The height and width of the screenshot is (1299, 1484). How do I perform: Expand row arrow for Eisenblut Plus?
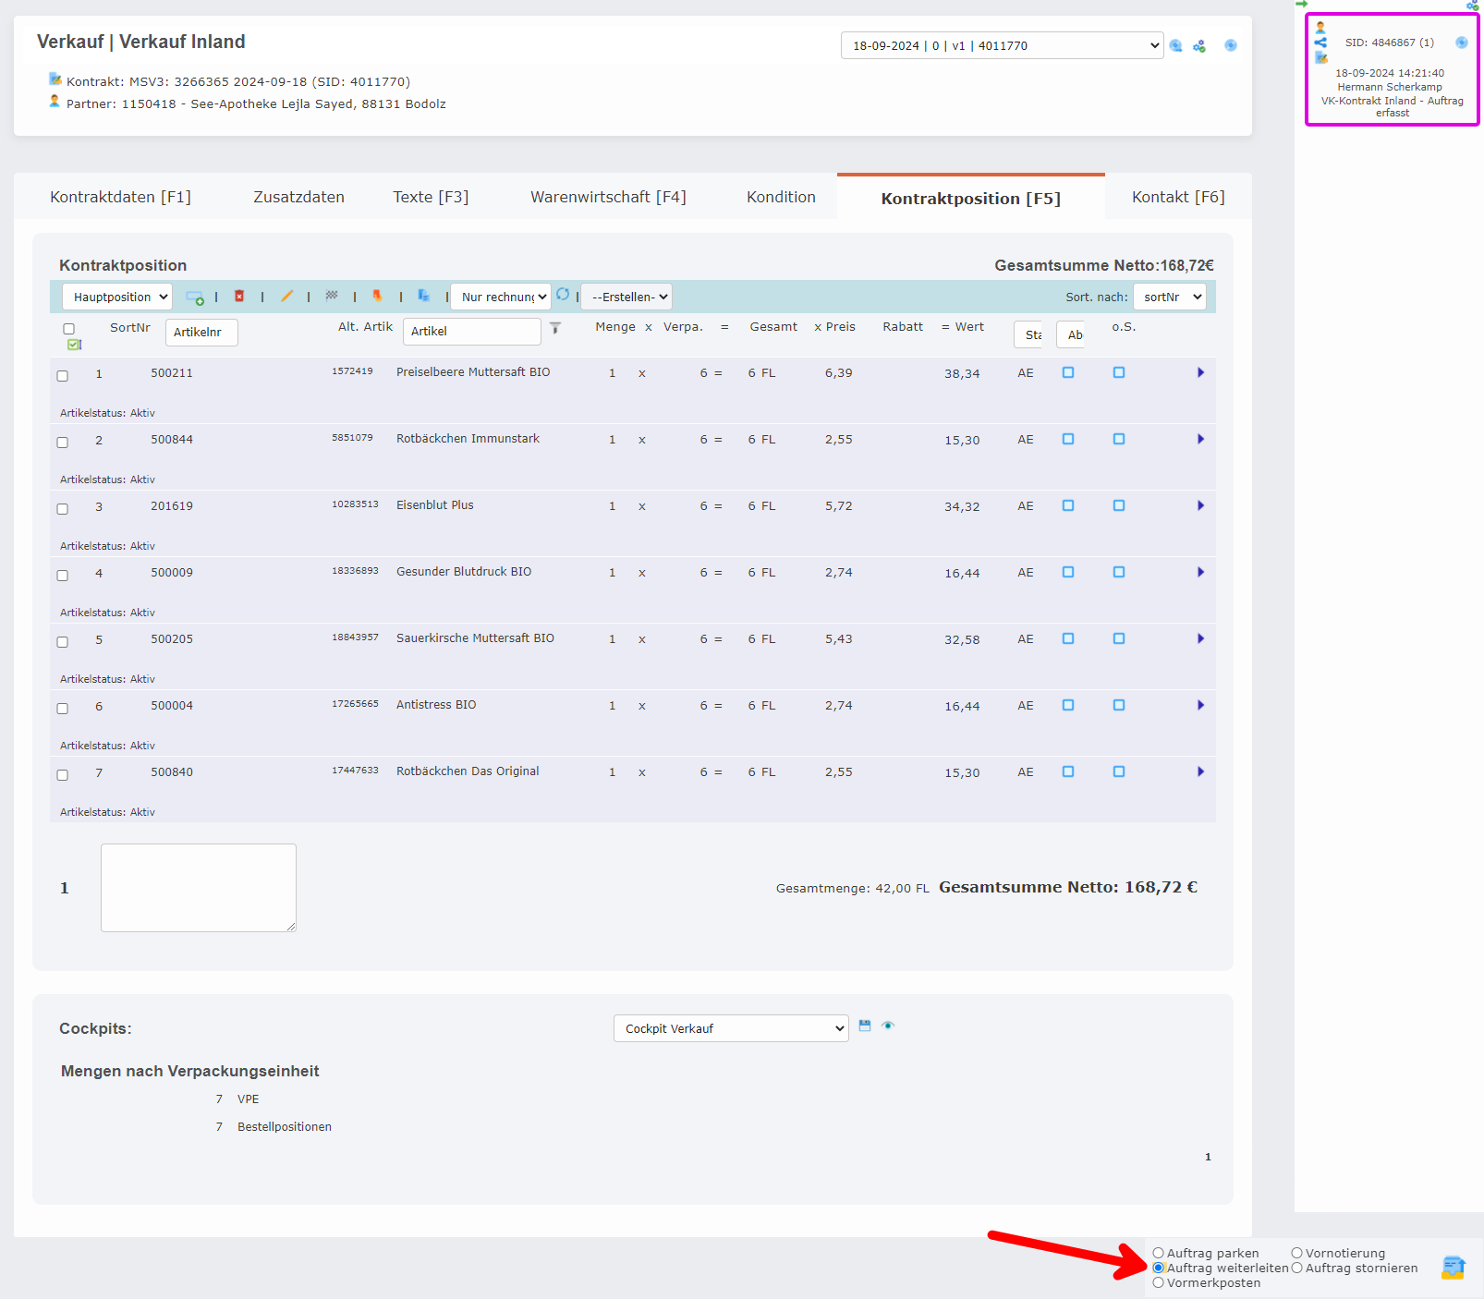click(x=1200, y=505)
